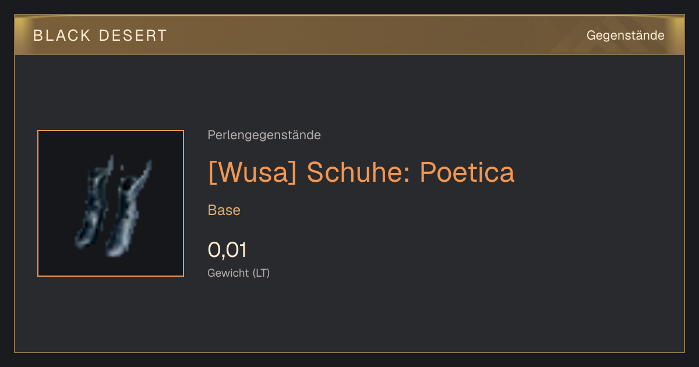
Task: Click the golden header banner
Action: (349, 35)
